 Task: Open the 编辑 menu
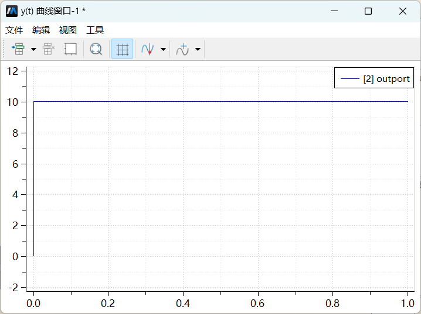pyautogui.click(x=41, y=30)
